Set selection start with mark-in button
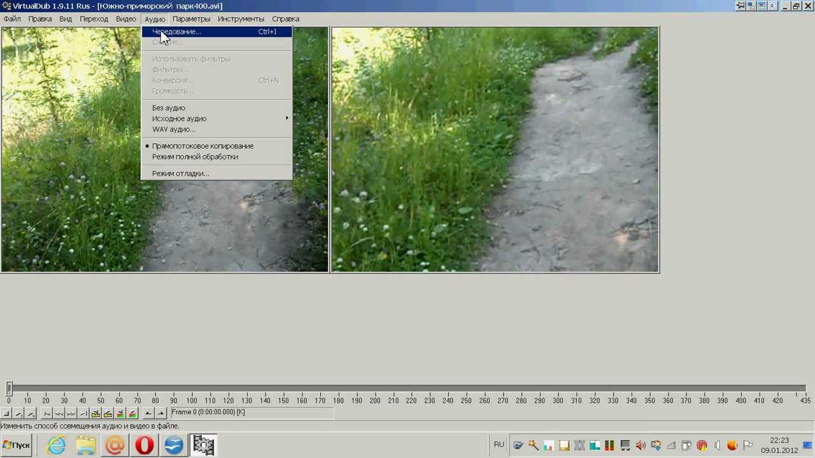 coord(148,413)
